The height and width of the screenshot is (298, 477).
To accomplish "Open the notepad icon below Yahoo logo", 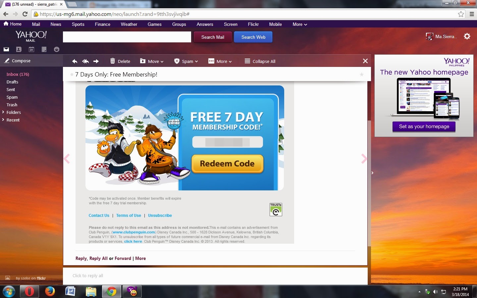I will (x=44, y=49).
